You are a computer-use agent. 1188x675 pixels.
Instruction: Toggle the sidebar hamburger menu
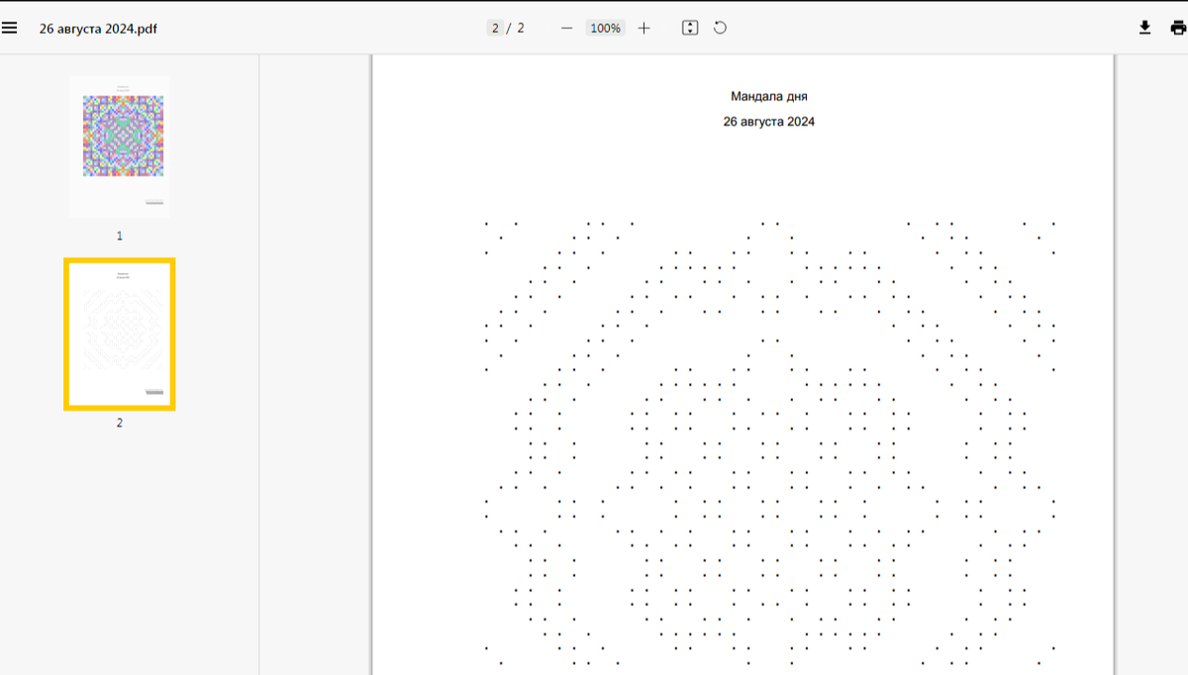(10, 28)
